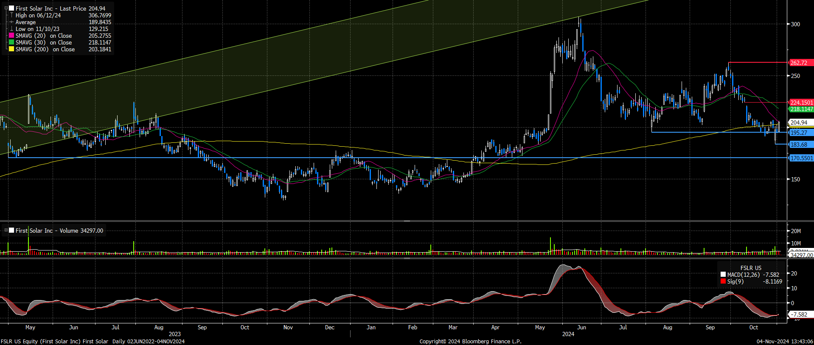Select the divider handle between volume and MACD panels
This screenshot has height=345, width=814.
(x=407, y=258)
